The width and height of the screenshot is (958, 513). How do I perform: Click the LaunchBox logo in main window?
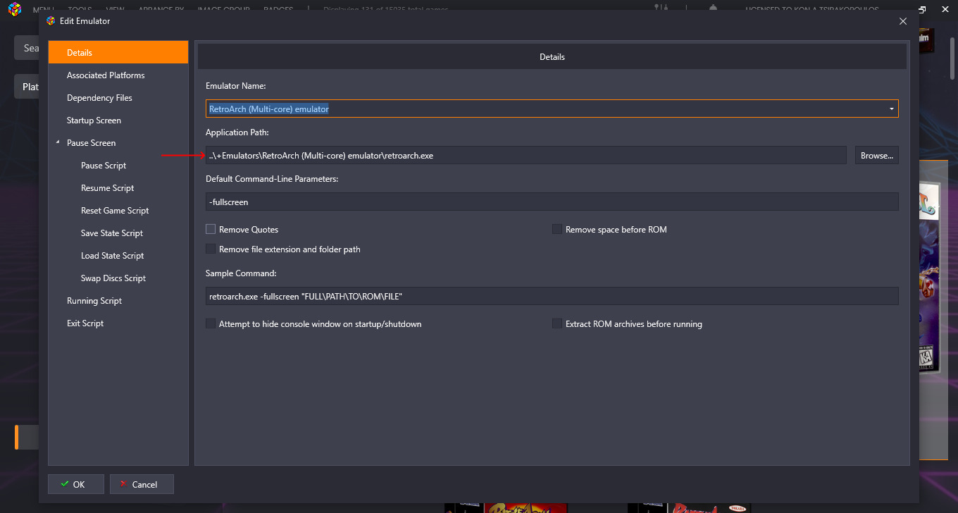coord(14,8)
